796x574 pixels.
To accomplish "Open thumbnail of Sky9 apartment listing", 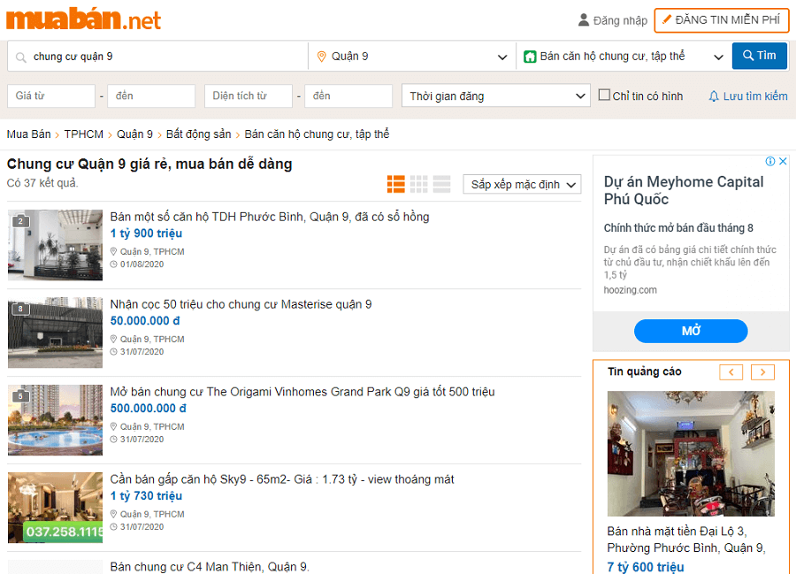I will click(x=56, y=508).
